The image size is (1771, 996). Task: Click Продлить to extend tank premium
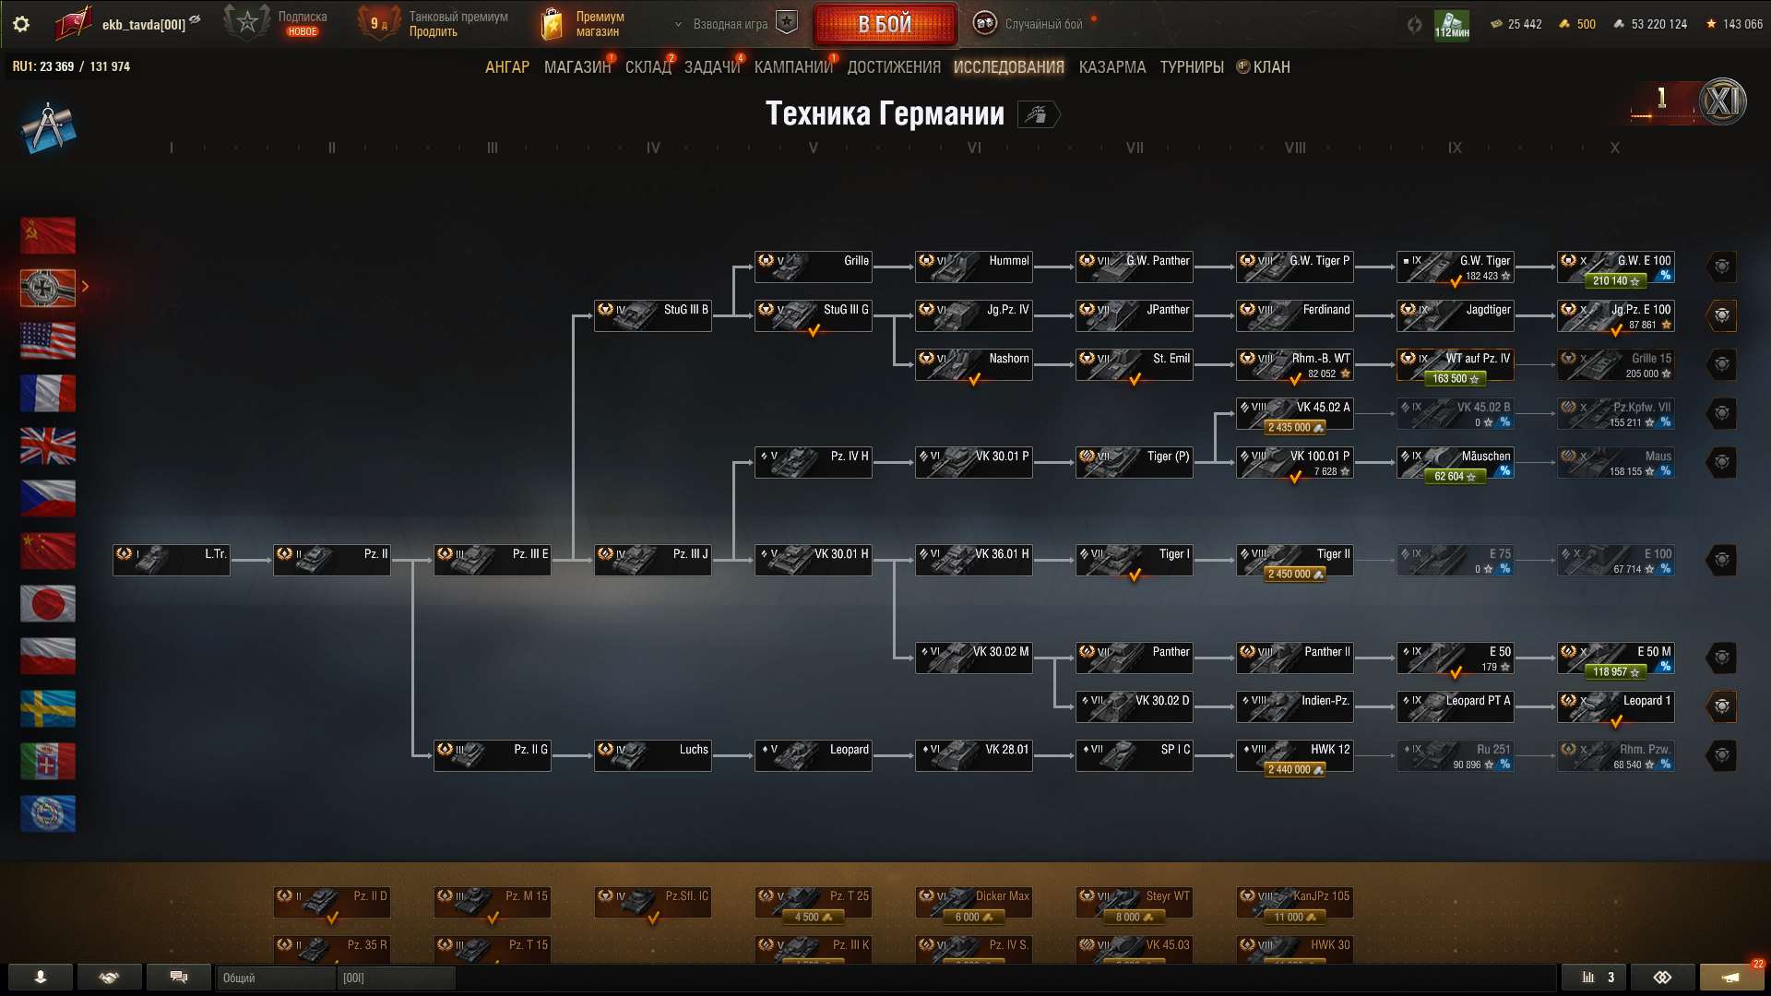point(435,30)
